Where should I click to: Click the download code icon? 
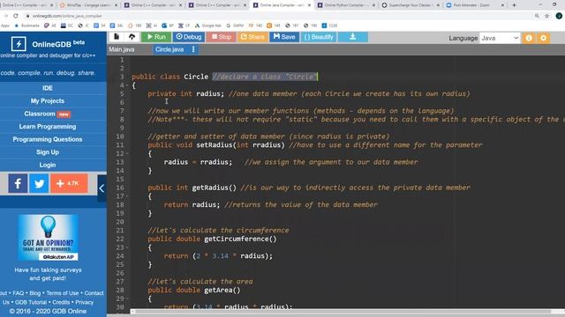[x=353, y=37]
